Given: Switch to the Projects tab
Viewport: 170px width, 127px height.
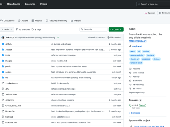Looking at the screenshot, I should 37,21.
